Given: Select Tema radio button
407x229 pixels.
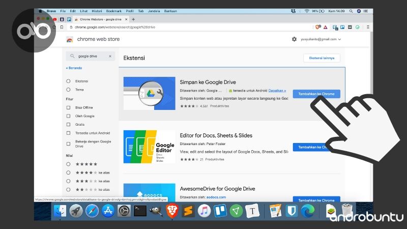Looking at the screenshot, I should coord(68,90).
